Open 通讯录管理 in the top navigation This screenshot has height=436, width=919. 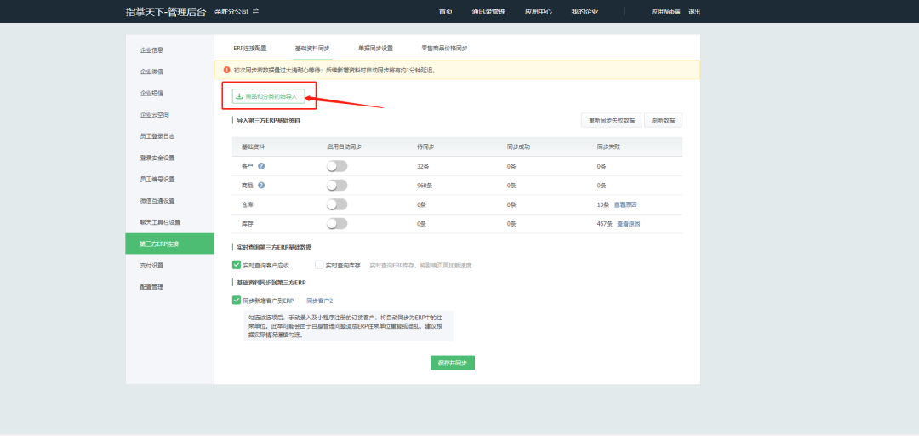pyautogui.click(x=488, y=12)
